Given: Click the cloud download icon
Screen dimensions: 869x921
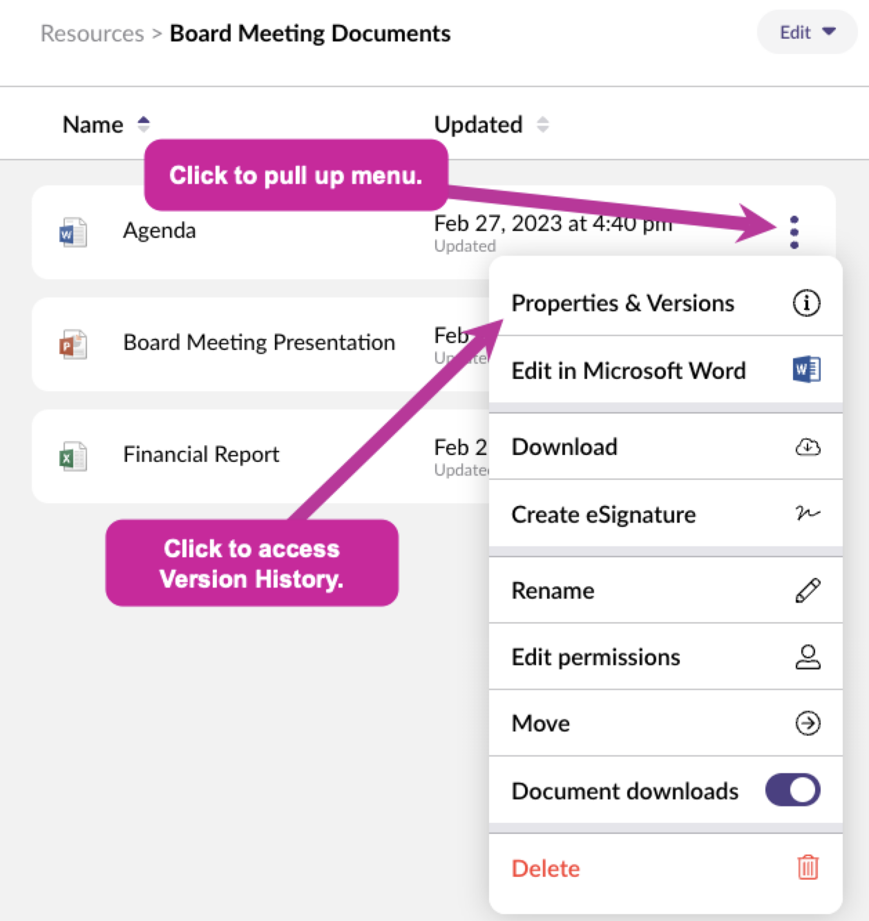Looking at the screenshot, I should click(808, 447).
